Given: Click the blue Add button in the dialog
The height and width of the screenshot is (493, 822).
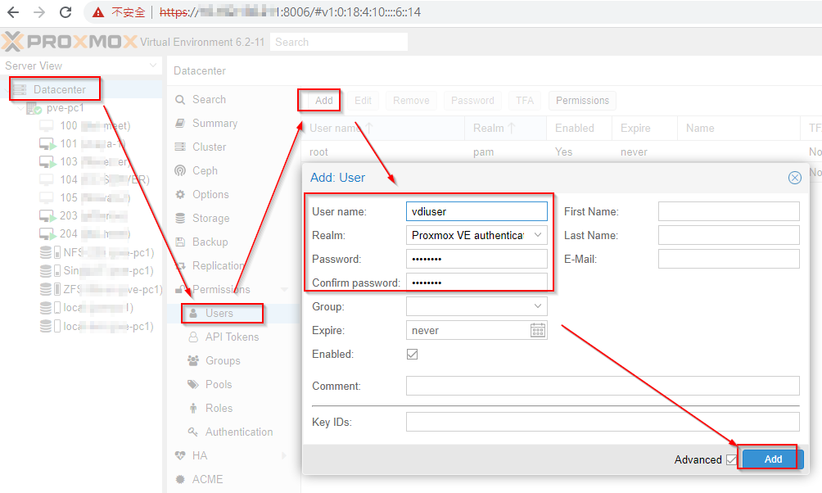Looking at the screenshot, I should pyautogui.click(x=773, y=459).
